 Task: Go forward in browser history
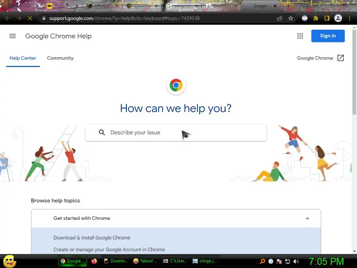(19, 18)
